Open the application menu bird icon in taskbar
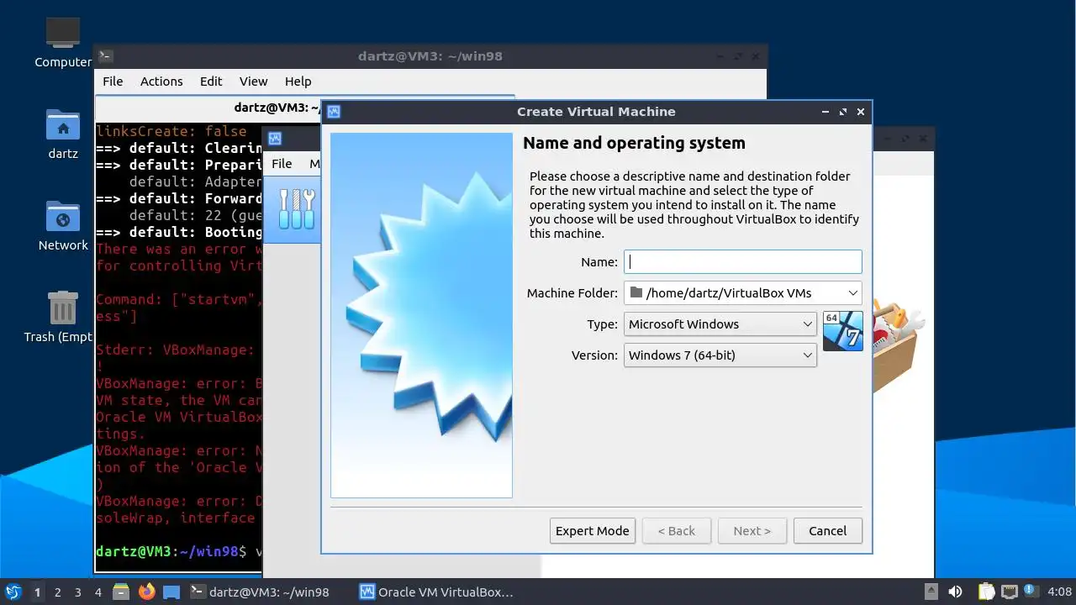 click(x=13, y=592)
